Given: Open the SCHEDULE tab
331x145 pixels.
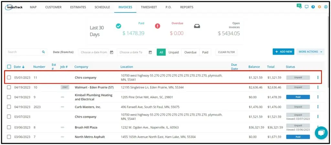Looking at the screenshot, I should coord(102,7).
